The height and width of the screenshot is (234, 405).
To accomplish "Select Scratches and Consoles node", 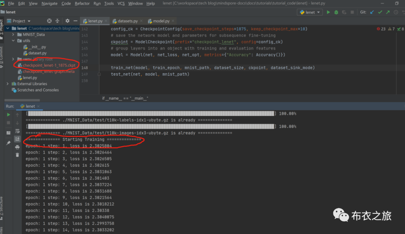I will click(x=38, y=90).
